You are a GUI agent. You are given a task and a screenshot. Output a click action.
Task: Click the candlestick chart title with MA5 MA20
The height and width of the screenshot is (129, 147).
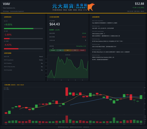coord(14,85)
